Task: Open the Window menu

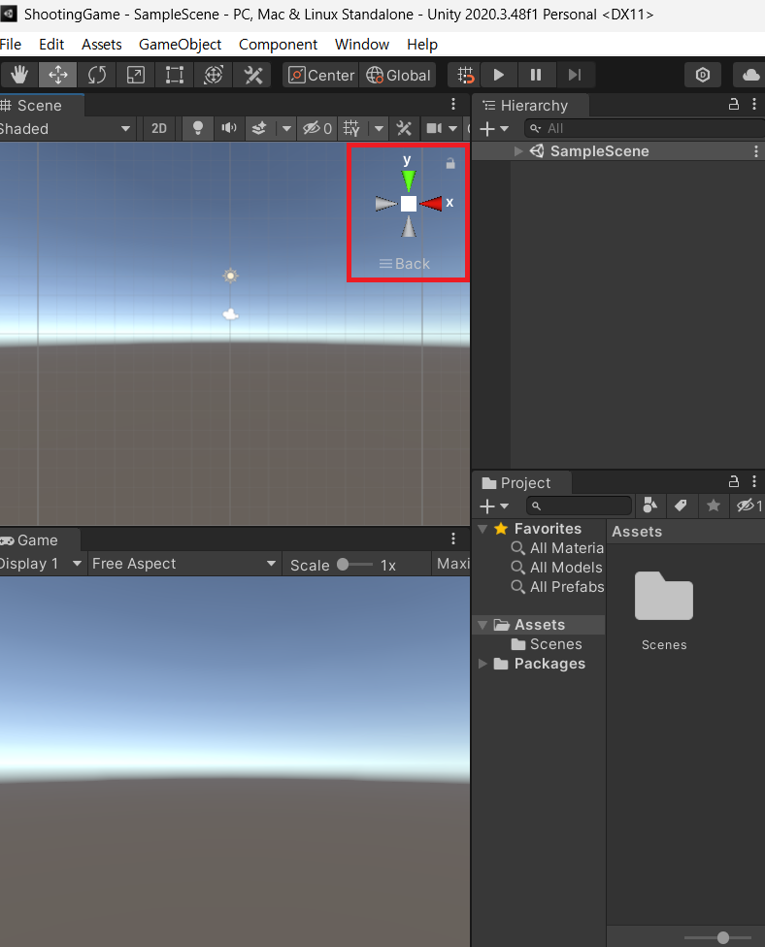Action: click(x=362, y=45)
